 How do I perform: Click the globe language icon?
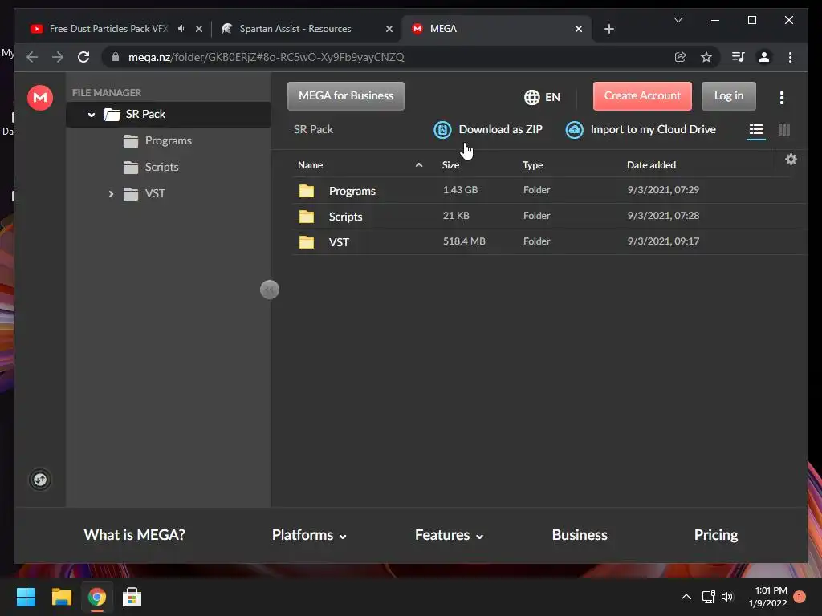(532, 97)
